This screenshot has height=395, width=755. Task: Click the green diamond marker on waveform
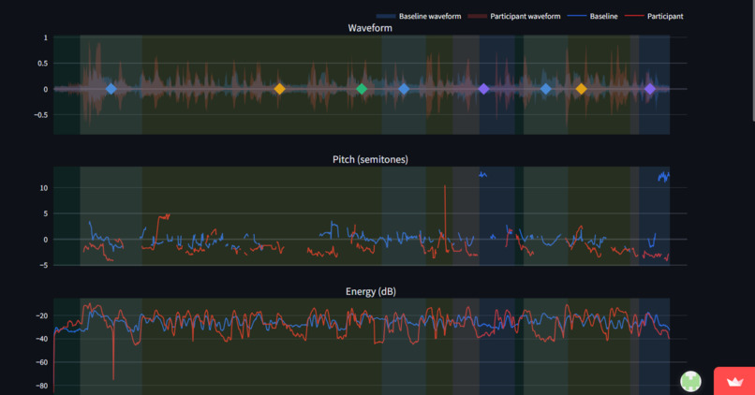[362, 89]
